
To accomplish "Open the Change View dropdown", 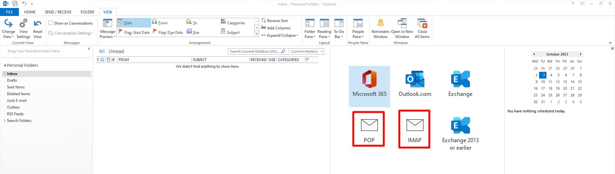I will [x=8, y=29].
